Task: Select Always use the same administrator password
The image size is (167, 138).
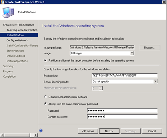Action: click(45, 104)
